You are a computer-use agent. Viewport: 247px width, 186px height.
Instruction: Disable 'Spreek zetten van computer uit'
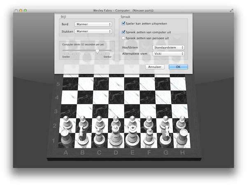pos(123,32)
